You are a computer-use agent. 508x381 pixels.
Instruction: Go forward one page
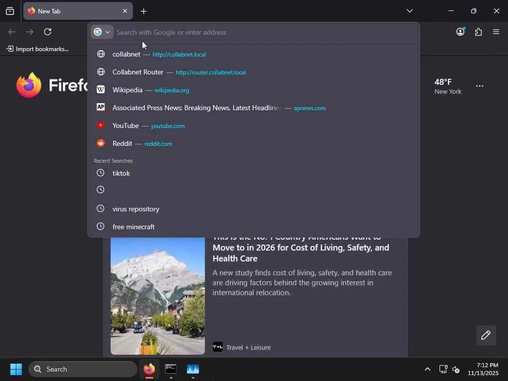pyautogui.click(x=30, y=32)
